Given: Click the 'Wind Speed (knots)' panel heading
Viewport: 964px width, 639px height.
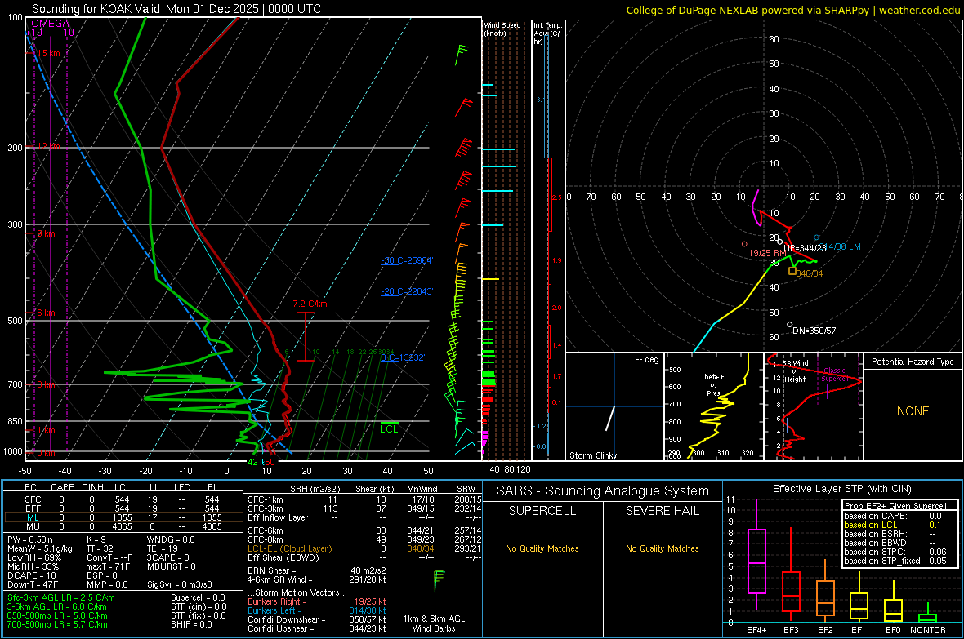Looking at the screenshot, I should point(502,29).
